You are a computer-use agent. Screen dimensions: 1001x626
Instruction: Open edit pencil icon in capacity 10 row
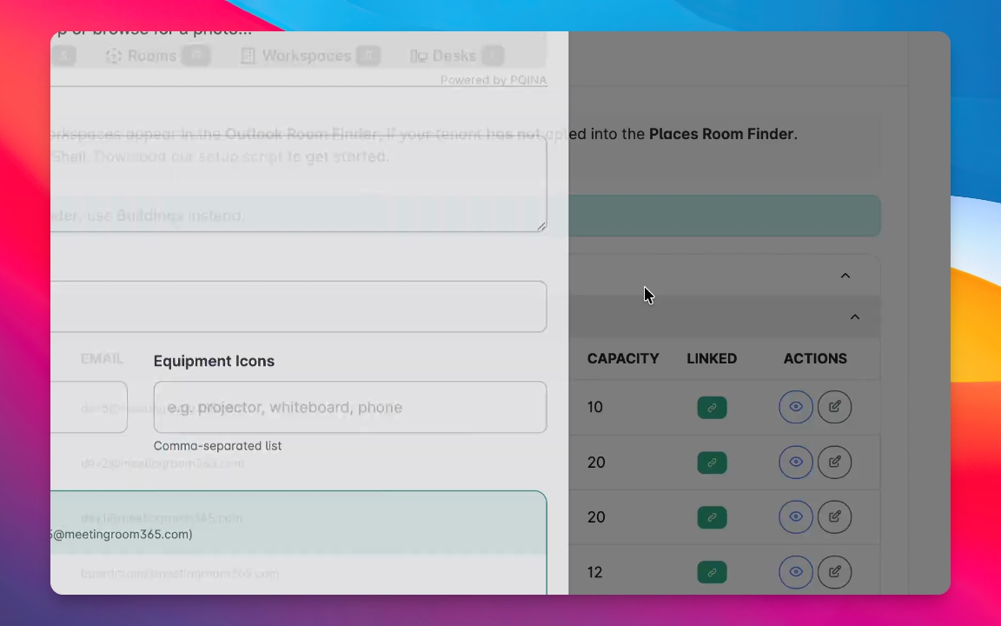tap(834, 407)
